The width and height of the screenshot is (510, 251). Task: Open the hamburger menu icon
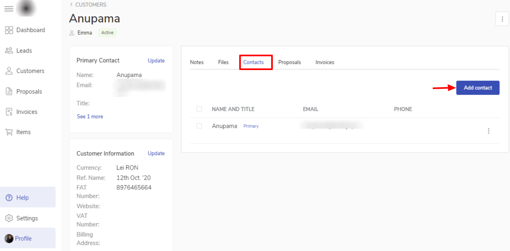(9, 9)
